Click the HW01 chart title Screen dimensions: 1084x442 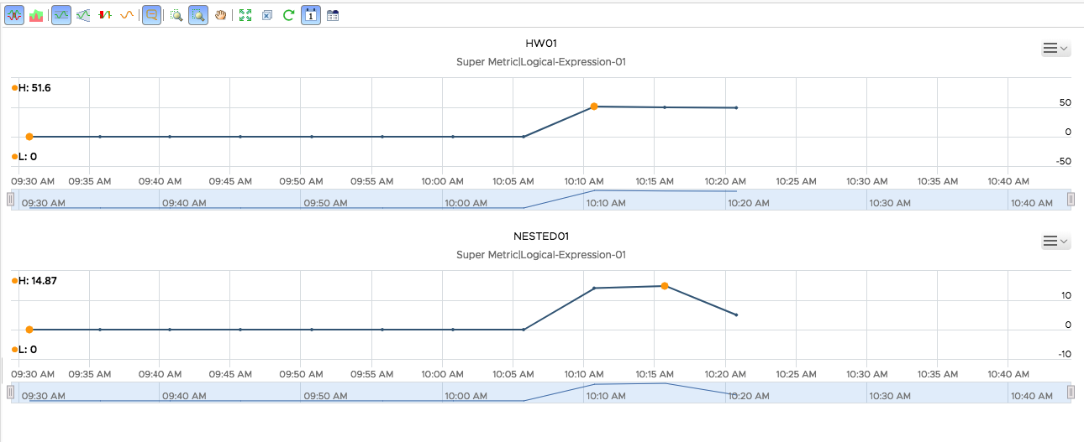click(x=541, y=44)
